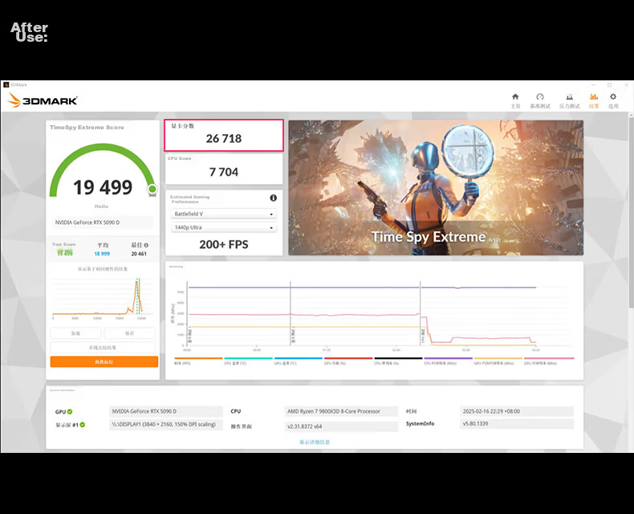
Task: Toggle the orange FPS (帧率) legend series
Action: (x=198, y=361)
